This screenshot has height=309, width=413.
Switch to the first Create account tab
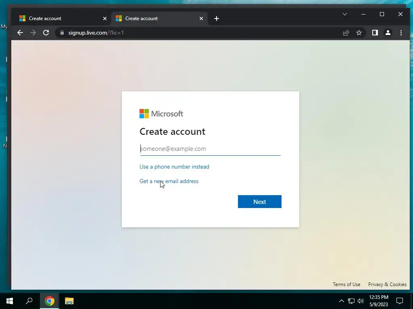click(63, 19)
